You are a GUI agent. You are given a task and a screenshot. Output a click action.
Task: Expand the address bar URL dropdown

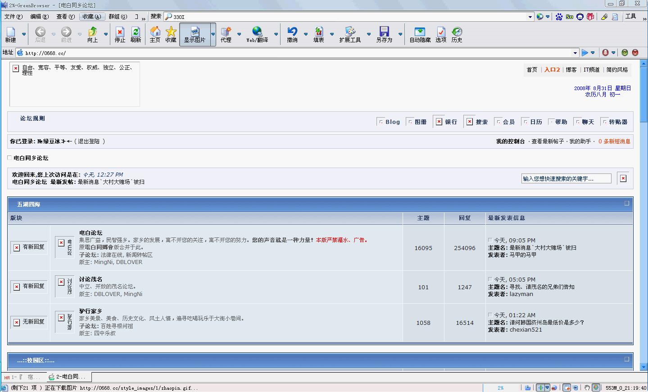coord(575,53)
